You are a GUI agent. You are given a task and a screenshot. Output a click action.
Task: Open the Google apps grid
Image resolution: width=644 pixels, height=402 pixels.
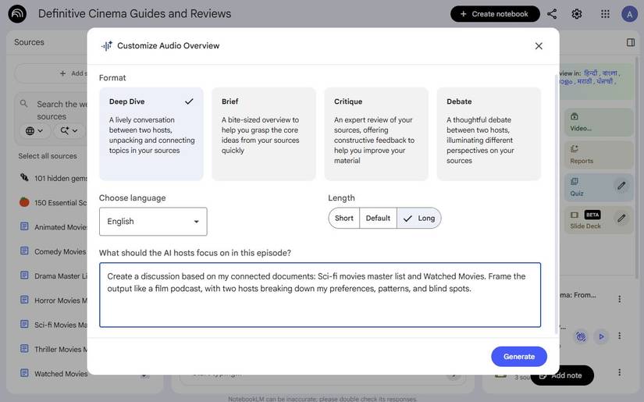(x=605, y=14)
